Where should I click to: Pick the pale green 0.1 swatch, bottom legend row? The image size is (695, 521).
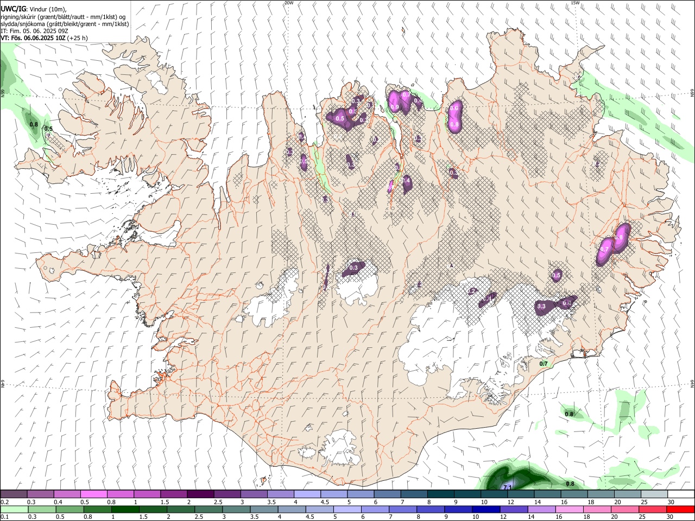[x=14, y=509]
